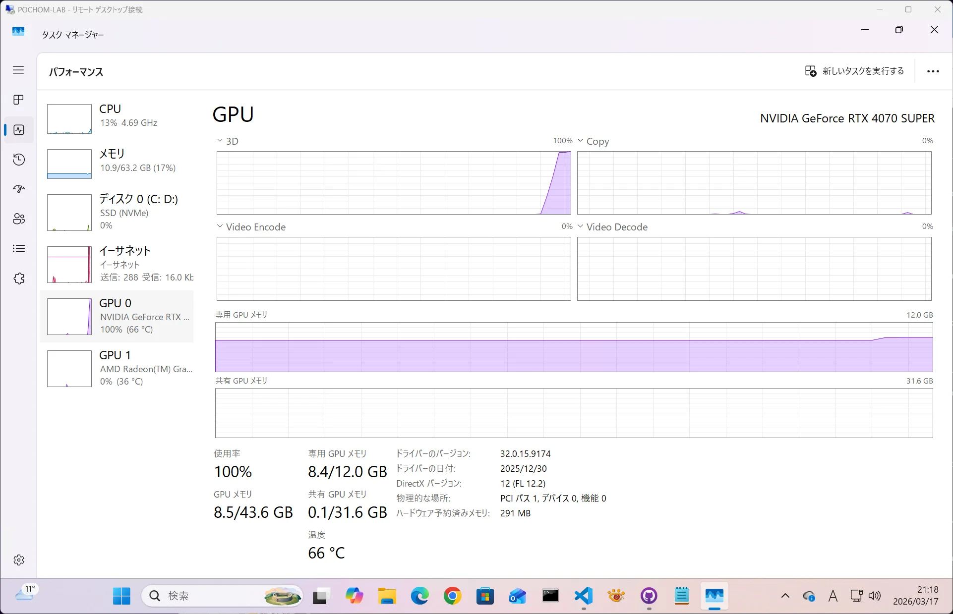Select the Performance monitor icon

18,130
